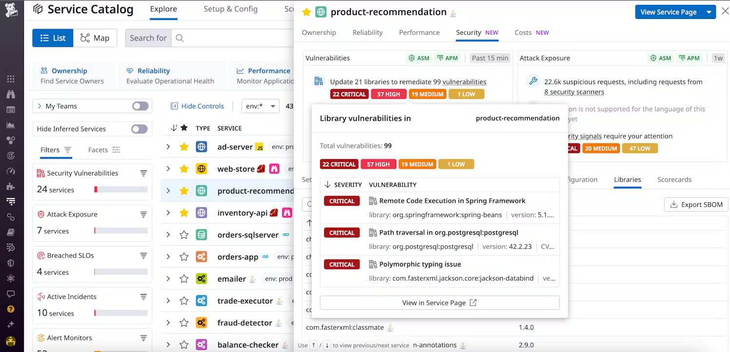Click the Export SBOM button
Screen dimensions: 730x352
tap(696, 205)
